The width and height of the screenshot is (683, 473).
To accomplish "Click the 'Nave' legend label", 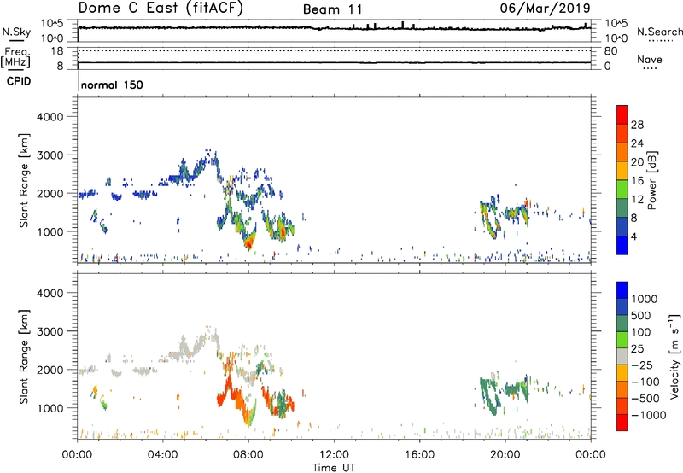I will pyautogui.click(x=650, y=60).
